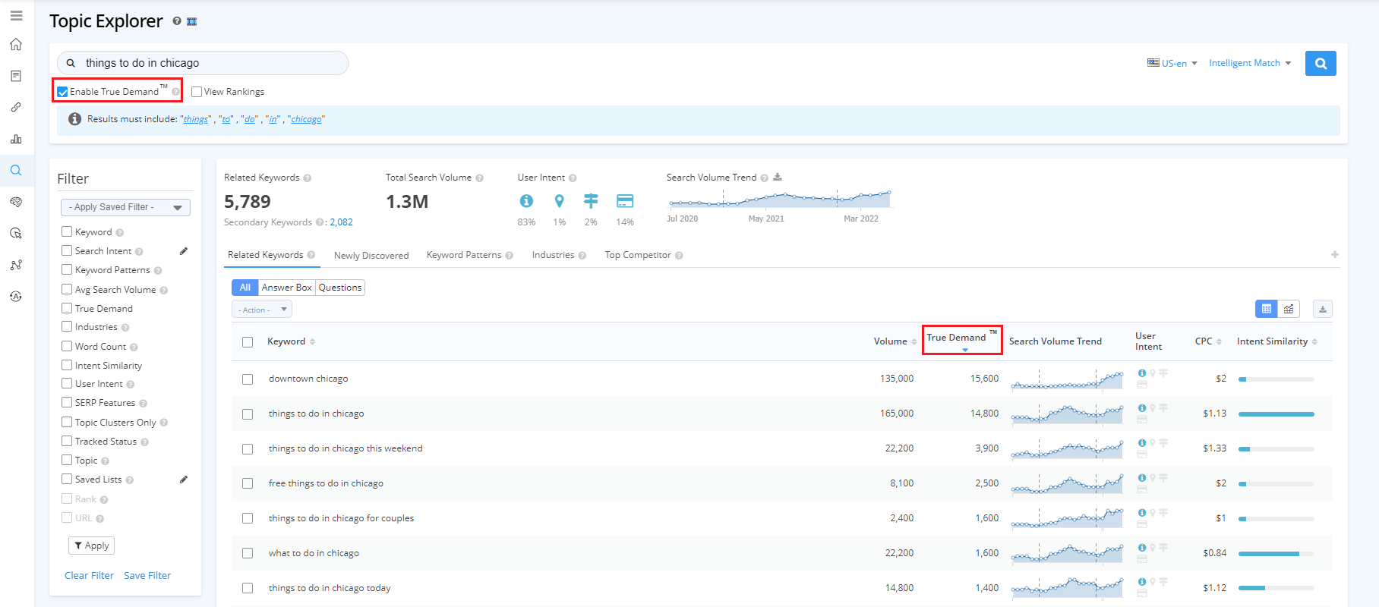Image resolution: width=1379 pixels, height=607 pixels.
Task: Switch to the Keyword Patterns tab
Action: pyautogui.click(x=464, y=255)
